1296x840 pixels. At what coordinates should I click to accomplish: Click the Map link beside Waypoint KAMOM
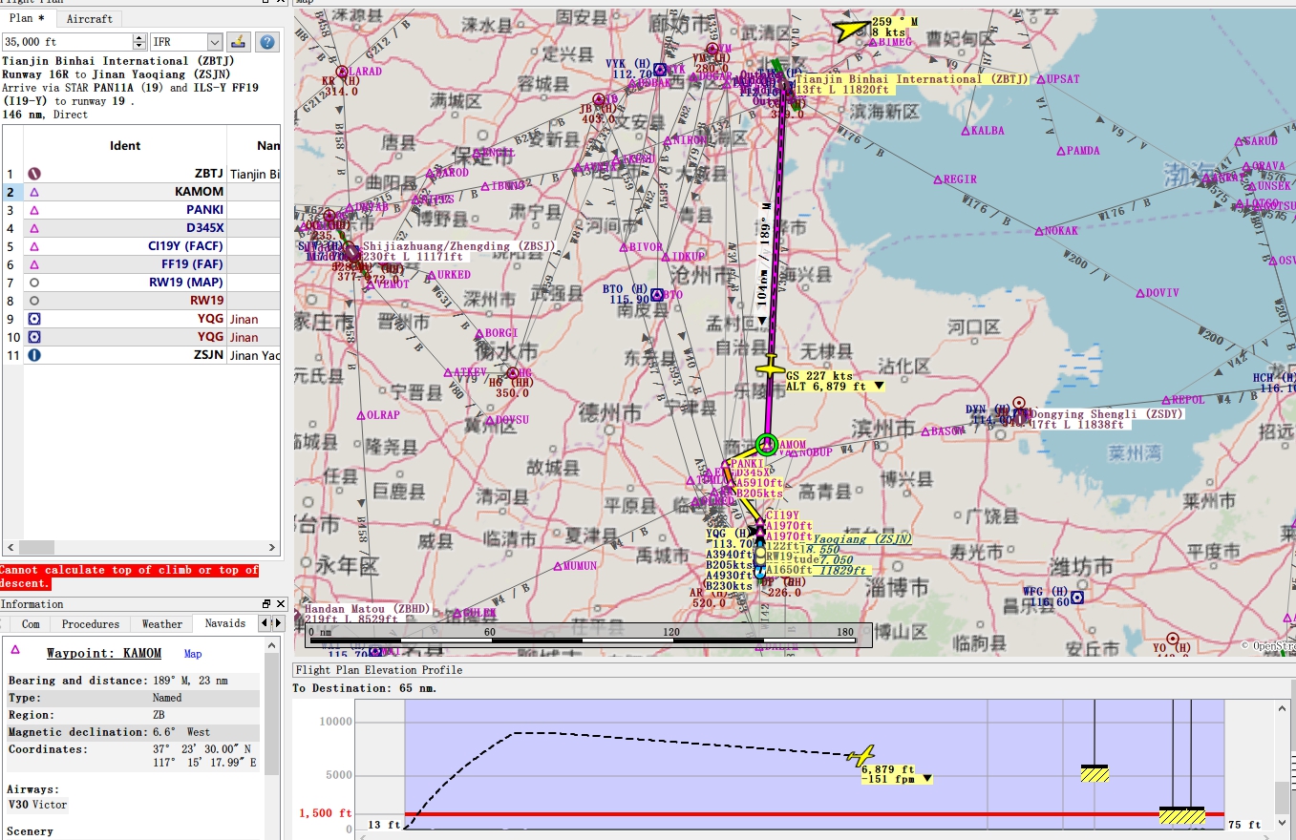193,654
